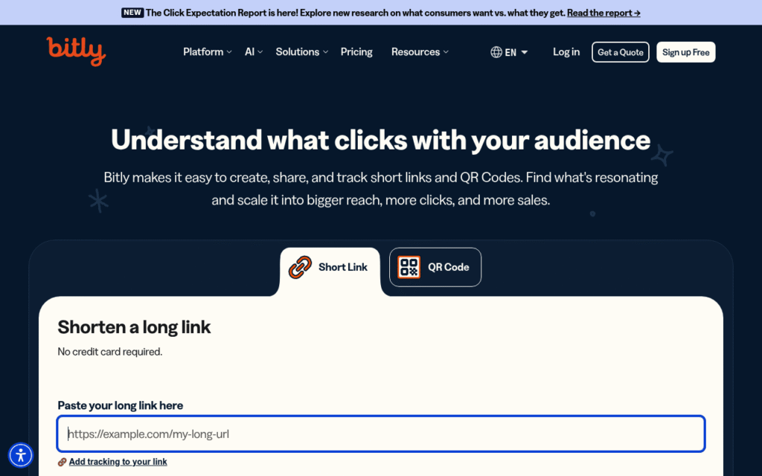This screenshot has width=762, height=476.
Task: Click Log in
Action: tap(566, 52)
